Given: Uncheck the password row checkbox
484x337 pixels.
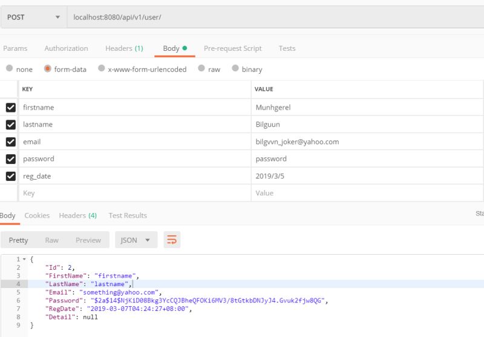Looking at the screenshot, I should click(11, 159).
